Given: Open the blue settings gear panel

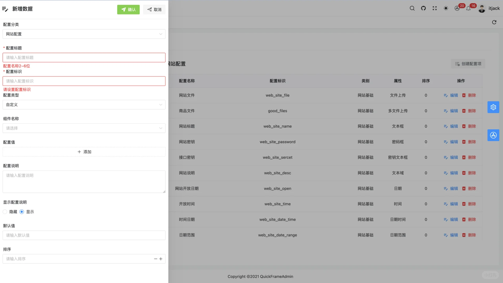Looking at the screenshot, I should 493,107.
